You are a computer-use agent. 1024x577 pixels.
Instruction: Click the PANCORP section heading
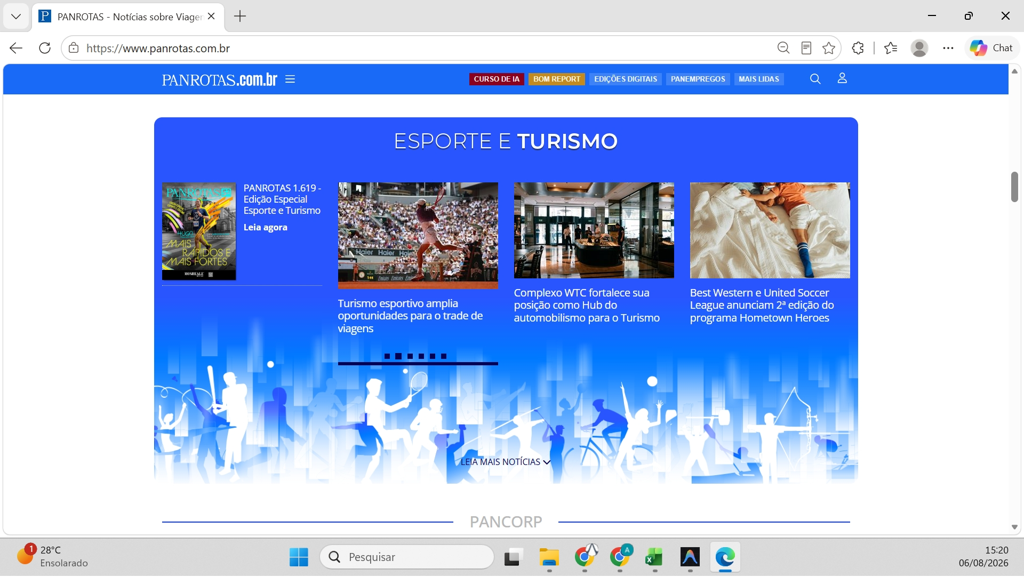[506, 522]
